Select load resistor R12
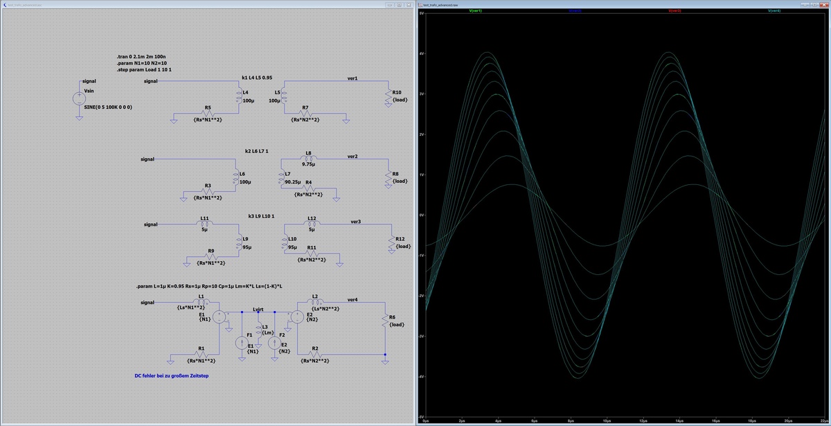 point(392,243)
